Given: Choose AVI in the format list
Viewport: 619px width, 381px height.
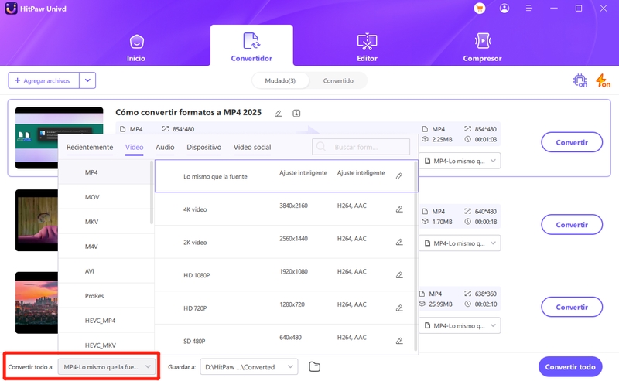Looking at the screenshot, I should coord(104,271).
